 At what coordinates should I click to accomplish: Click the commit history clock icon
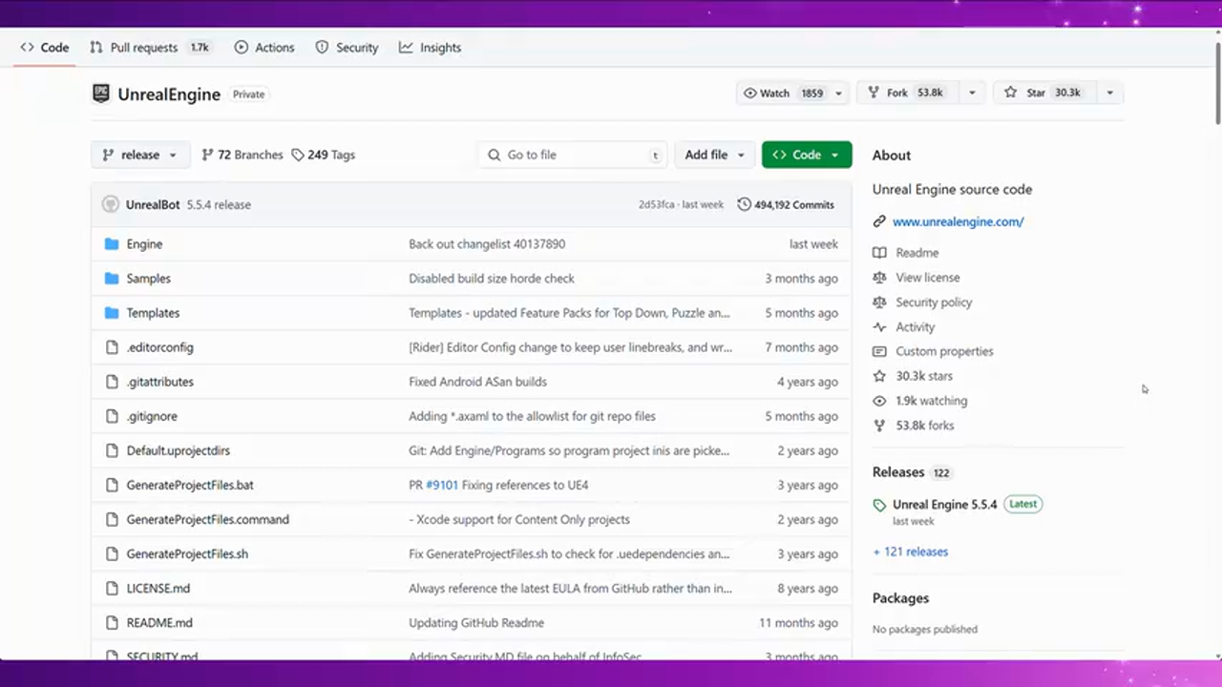[744, 204]
